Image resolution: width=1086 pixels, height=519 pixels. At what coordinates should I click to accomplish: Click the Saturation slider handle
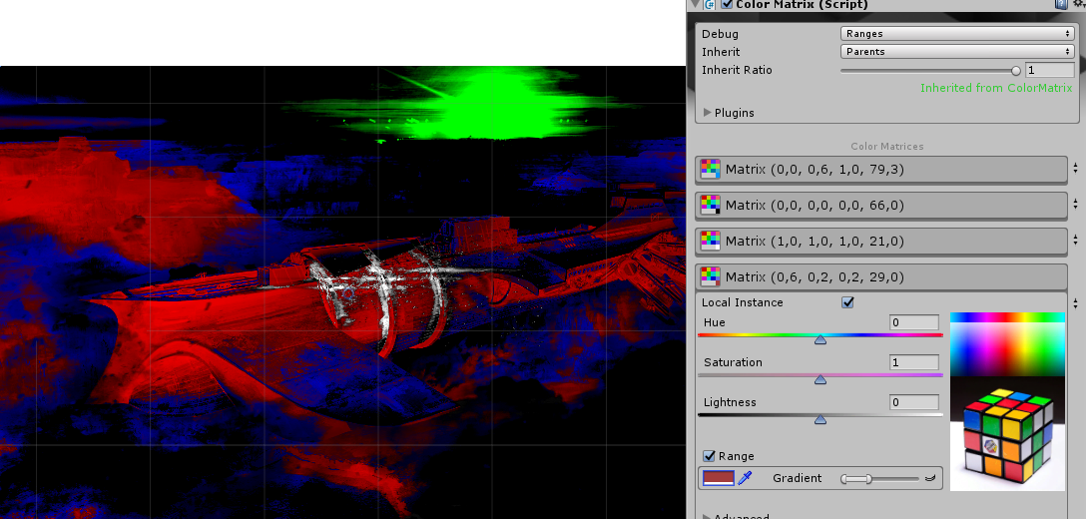click(820, 379)
